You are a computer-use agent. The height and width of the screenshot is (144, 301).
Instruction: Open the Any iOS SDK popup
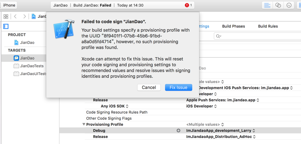pos(115,106)
